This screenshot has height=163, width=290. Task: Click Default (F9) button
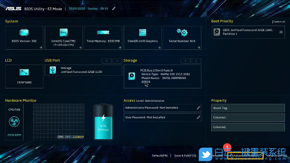pos(159,156)
